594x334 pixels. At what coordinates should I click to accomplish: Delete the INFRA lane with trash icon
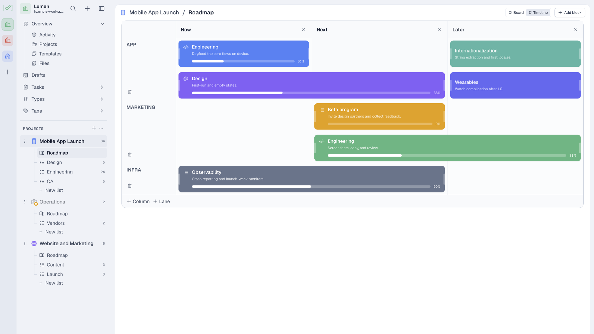130,186
